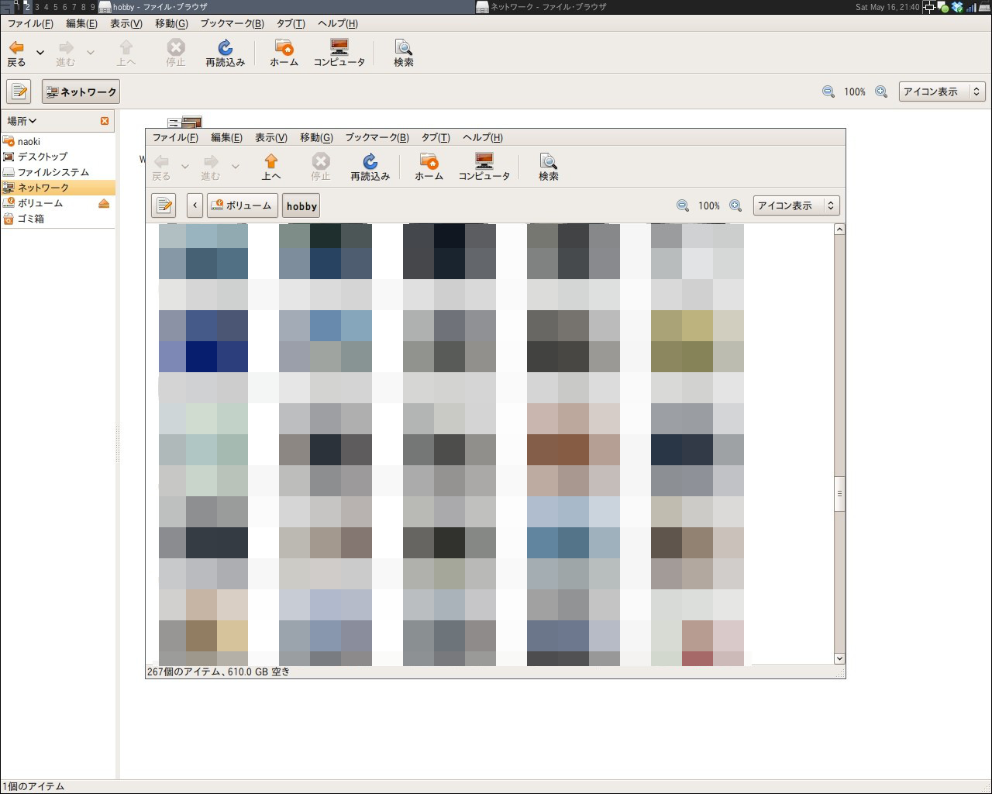992x794 pixels.
Task: Go Home from Network window toolbar
Action: point(284,53)
